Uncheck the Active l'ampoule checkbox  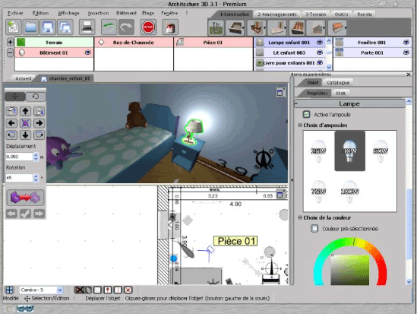pyautogui.click(x=306, y=114)
